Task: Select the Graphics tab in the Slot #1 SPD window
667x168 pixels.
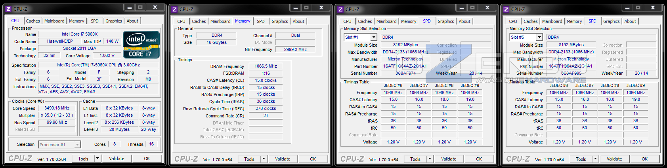Action: 446,22
